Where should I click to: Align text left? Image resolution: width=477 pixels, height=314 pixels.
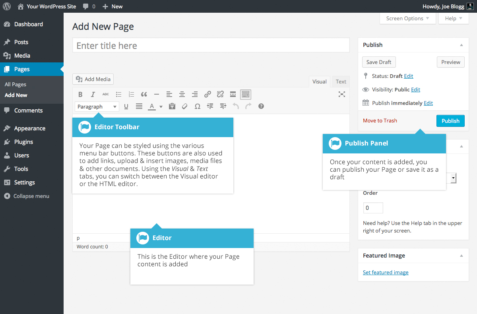169,94
